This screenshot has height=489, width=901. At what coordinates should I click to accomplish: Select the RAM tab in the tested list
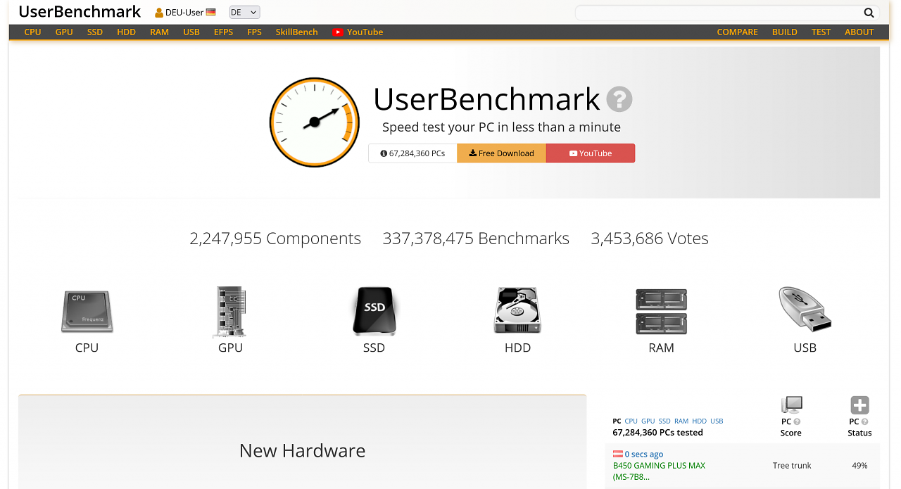click(x=681, y=421)
